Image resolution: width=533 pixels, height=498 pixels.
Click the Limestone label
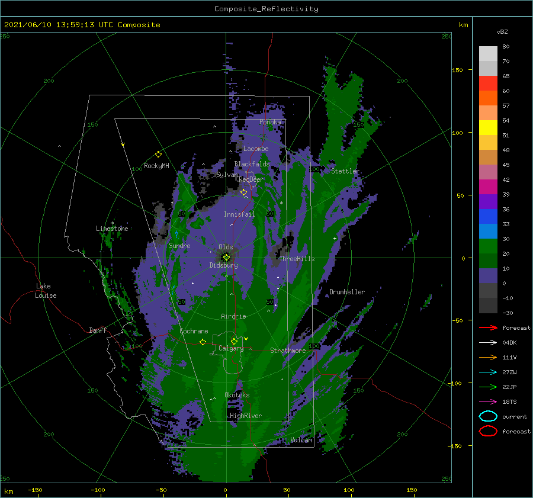tap(112, 229)
